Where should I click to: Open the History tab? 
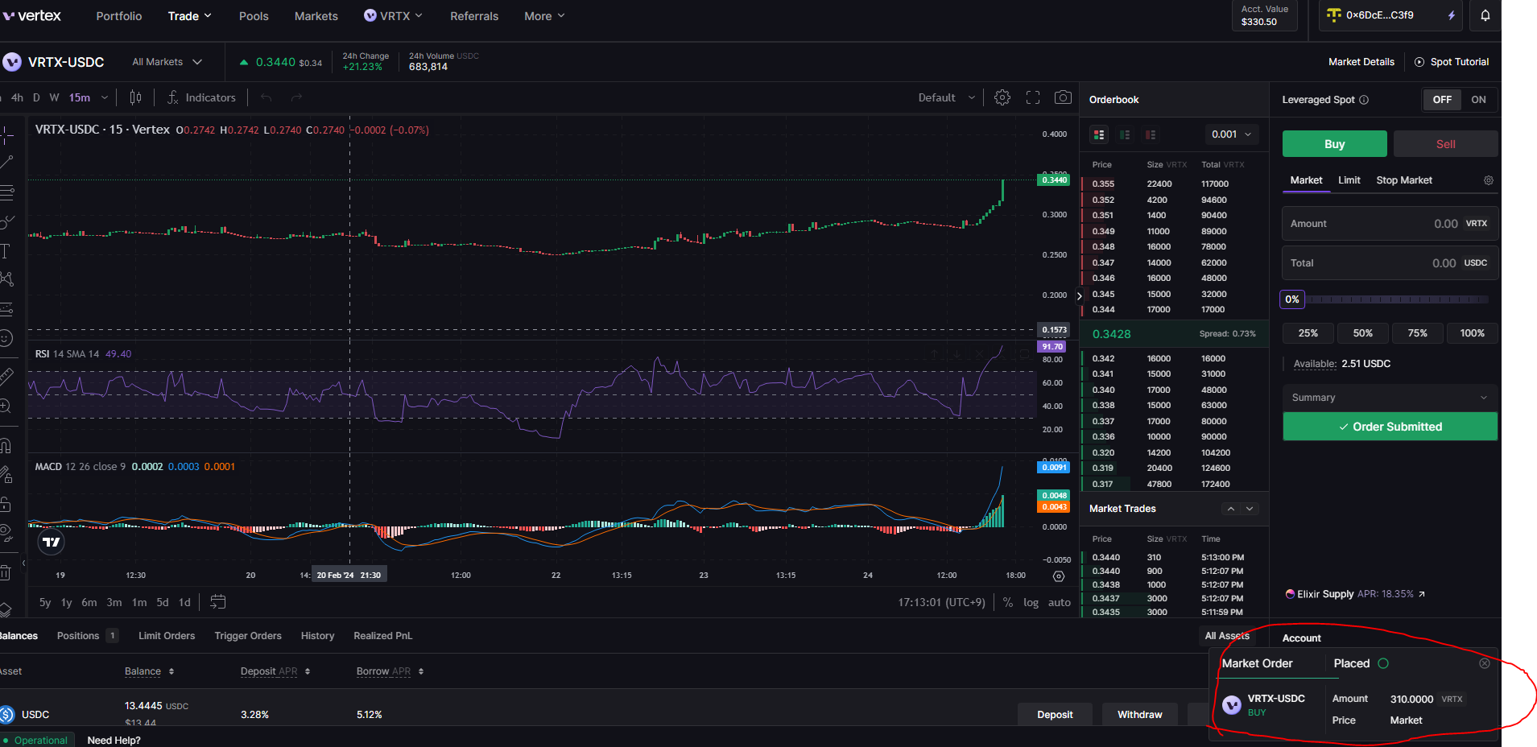point(317,636)
